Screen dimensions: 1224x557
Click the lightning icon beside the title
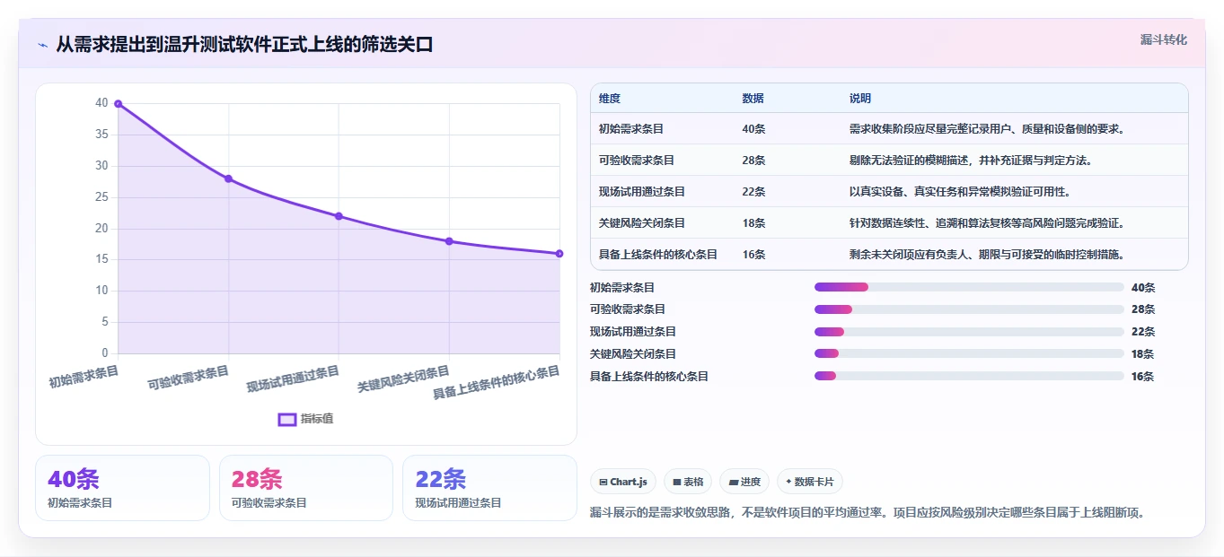43,45
